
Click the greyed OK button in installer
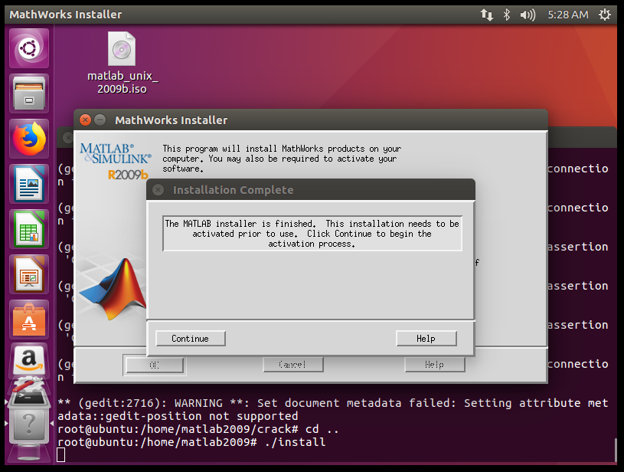click(x=155, y=365)
